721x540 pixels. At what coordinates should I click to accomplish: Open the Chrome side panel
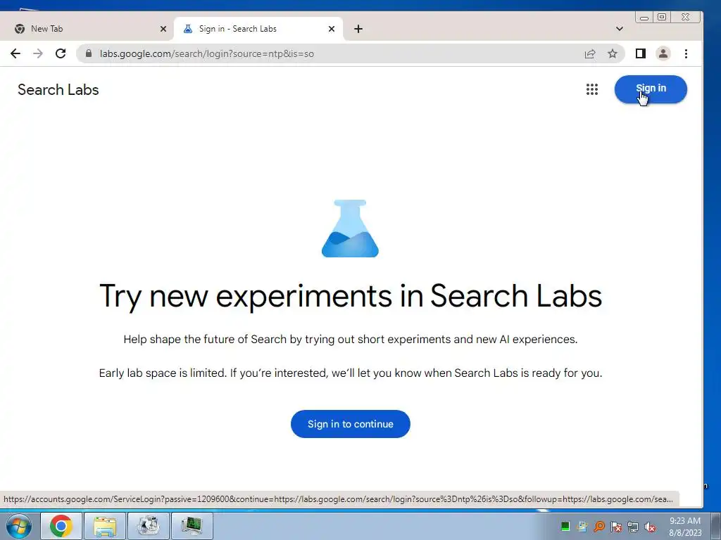(x=641, y=53)
